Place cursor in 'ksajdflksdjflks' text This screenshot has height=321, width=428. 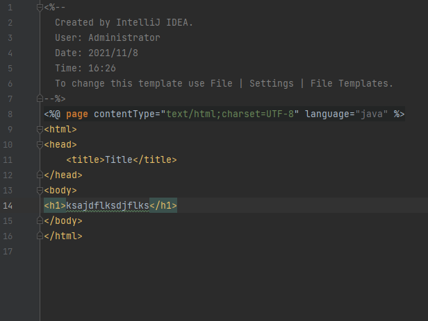108,205
